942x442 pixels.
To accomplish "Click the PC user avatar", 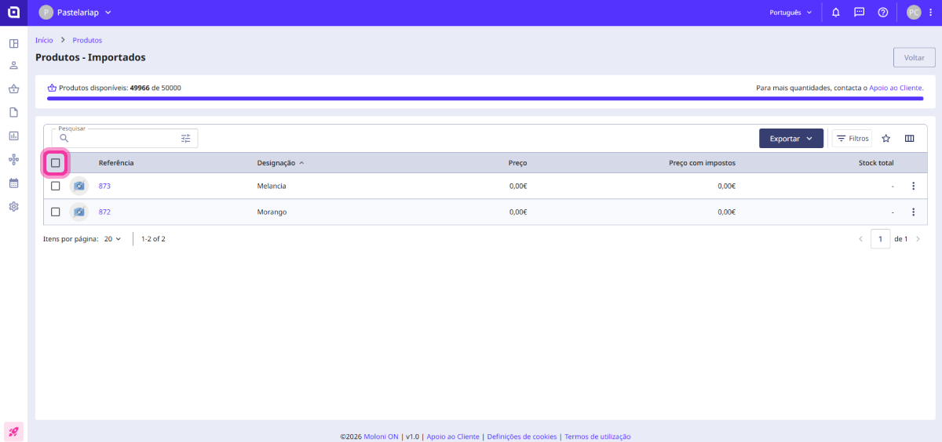I will [914, 13].
